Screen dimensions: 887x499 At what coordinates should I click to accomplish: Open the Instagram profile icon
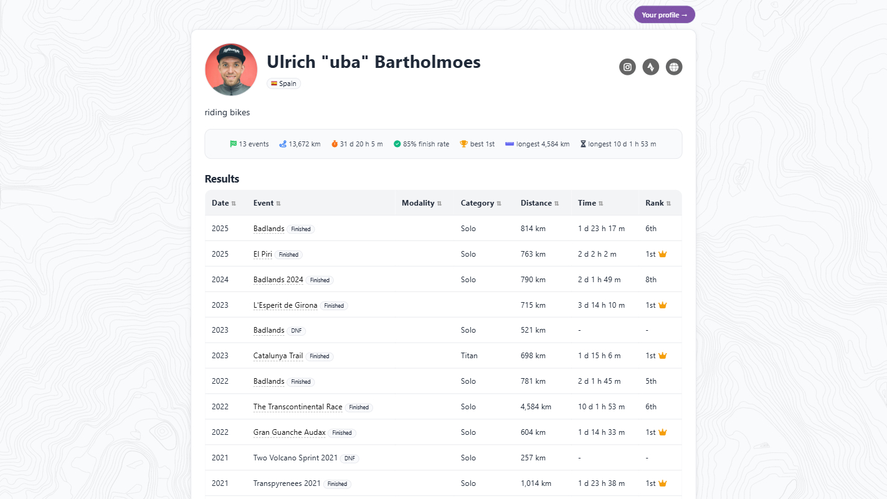[627, 67]
